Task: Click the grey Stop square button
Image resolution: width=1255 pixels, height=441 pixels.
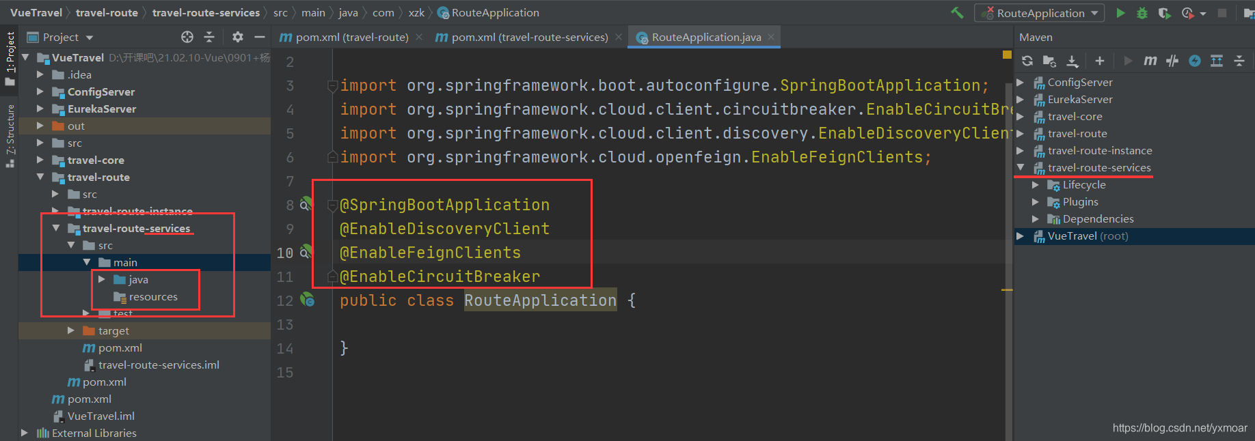Action: click(1222, 13)
